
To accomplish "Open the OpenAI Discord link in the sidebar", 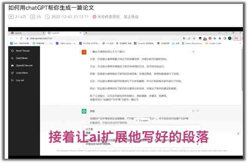I will (22, 65).
